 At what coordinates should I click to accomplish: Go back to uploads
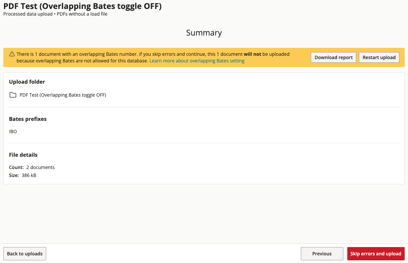pyautogui.click(x=25, y=254)
